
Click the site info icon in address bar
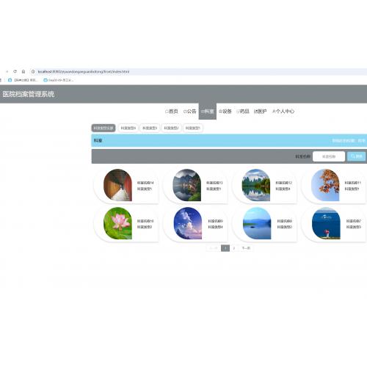[33, 71]
